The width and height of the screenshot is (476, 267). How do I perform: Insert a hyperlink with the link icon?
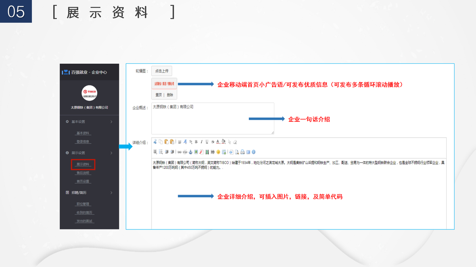(x=179, y=151)
